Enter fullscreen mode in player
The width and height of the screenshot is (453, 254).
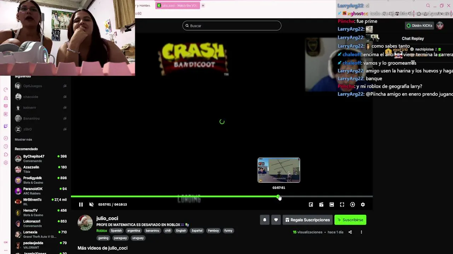coord(342,205)
